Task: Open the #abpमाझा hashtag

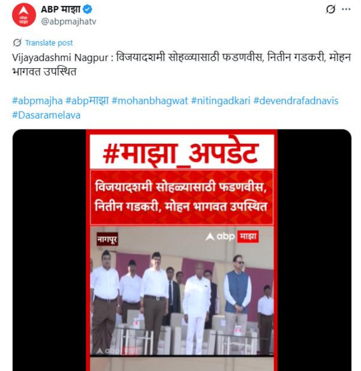Action: pos(87,101)
